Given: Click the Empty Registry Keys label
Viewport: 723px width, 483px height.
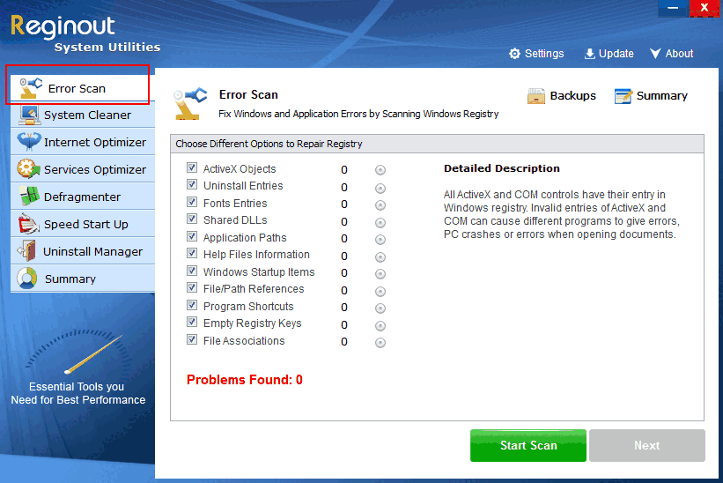Looking at the screenshot, I should (252, 323).
